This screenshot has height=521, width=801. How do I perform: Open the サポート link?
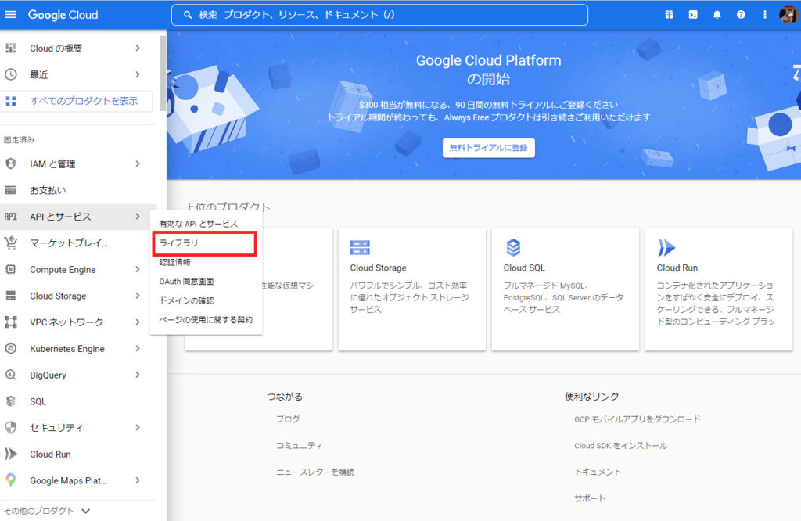click(590, 498)
